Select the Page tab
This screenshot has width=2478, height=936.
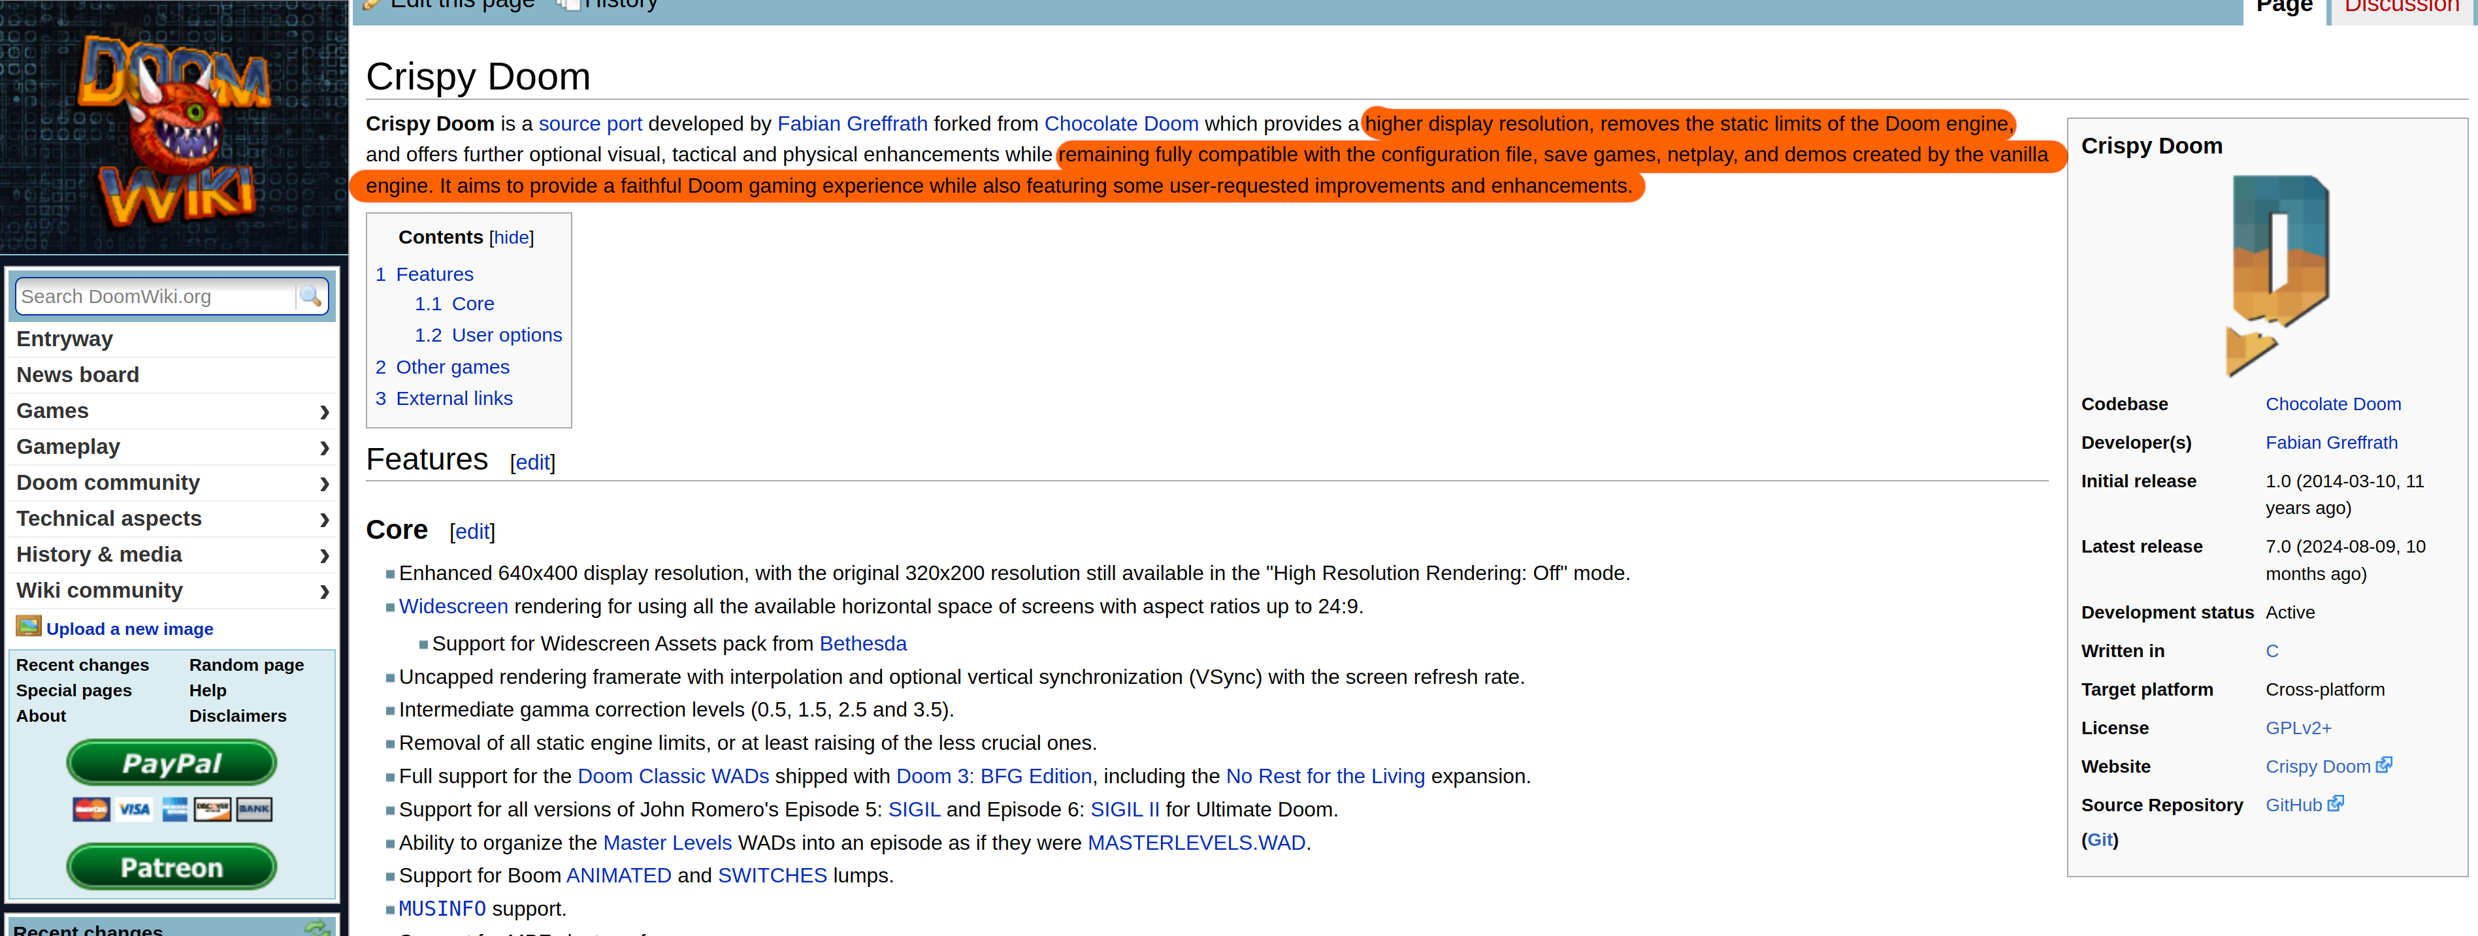2284,6
